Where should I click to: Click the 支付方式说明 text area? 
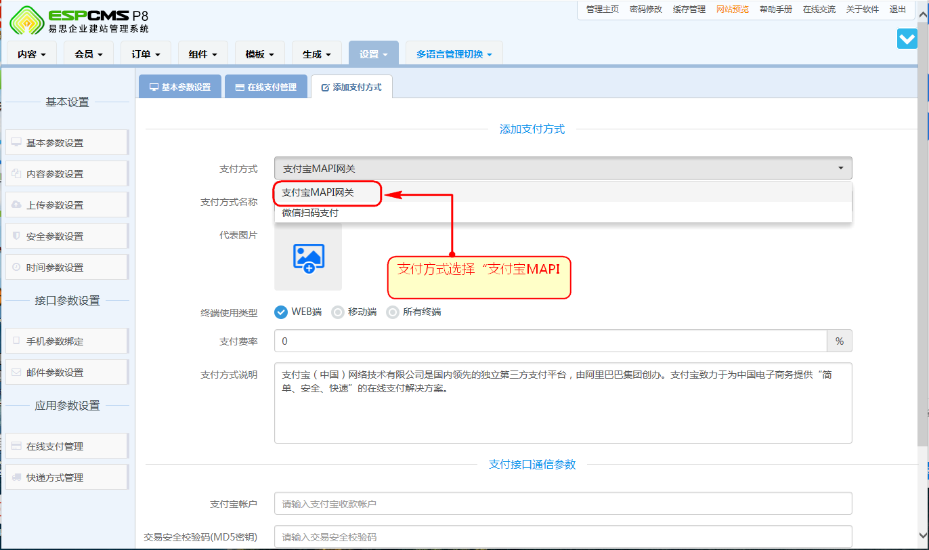click(563, 403)
